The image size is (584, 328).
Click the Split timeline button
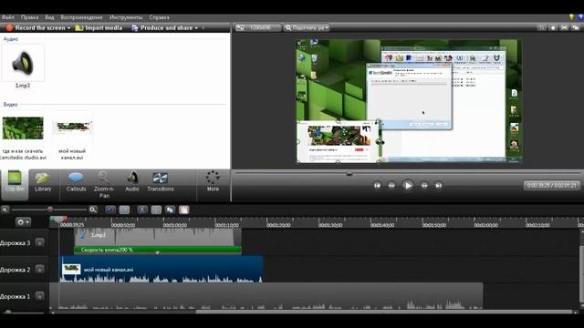click(x=156, y=210)
